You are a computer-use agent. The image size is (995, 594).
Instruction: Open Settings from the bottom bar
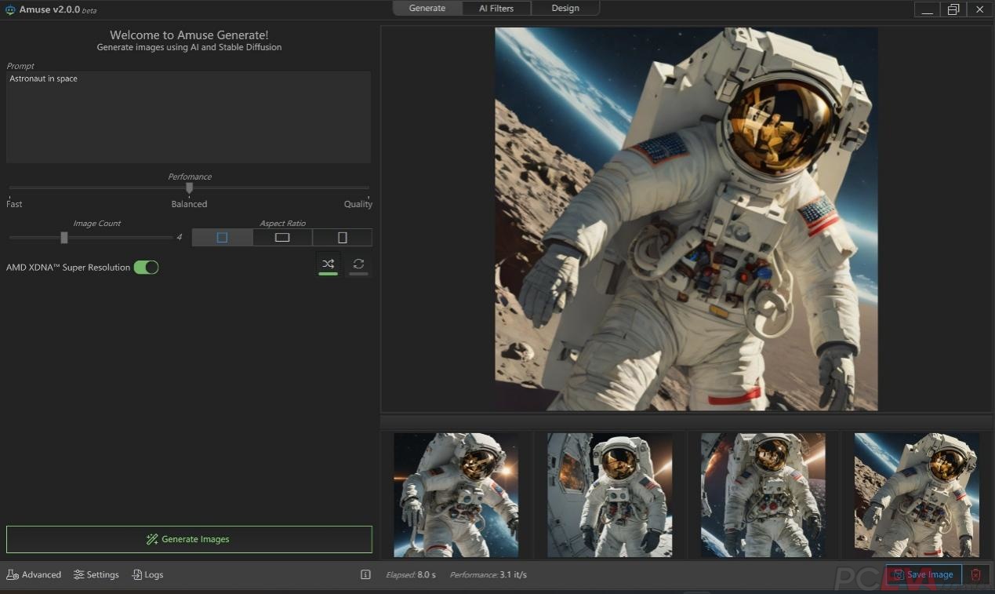pos(96,574)
